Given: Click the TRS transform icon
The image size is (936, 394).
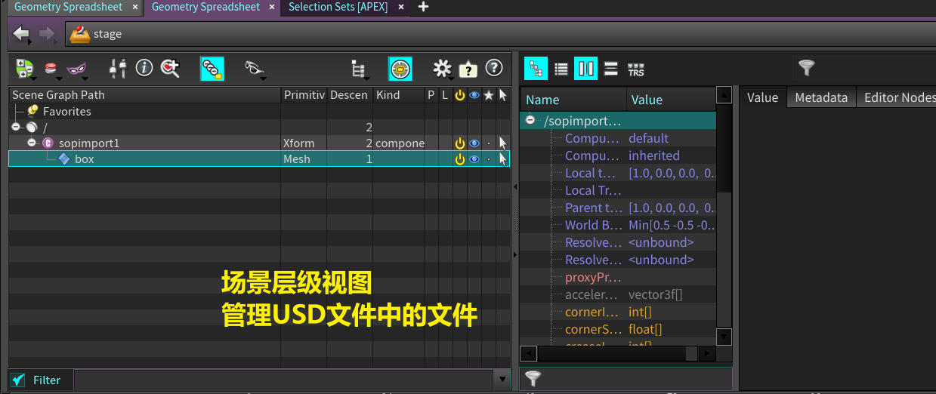Looking at the screenshot, I should click(x=636, y=69).
